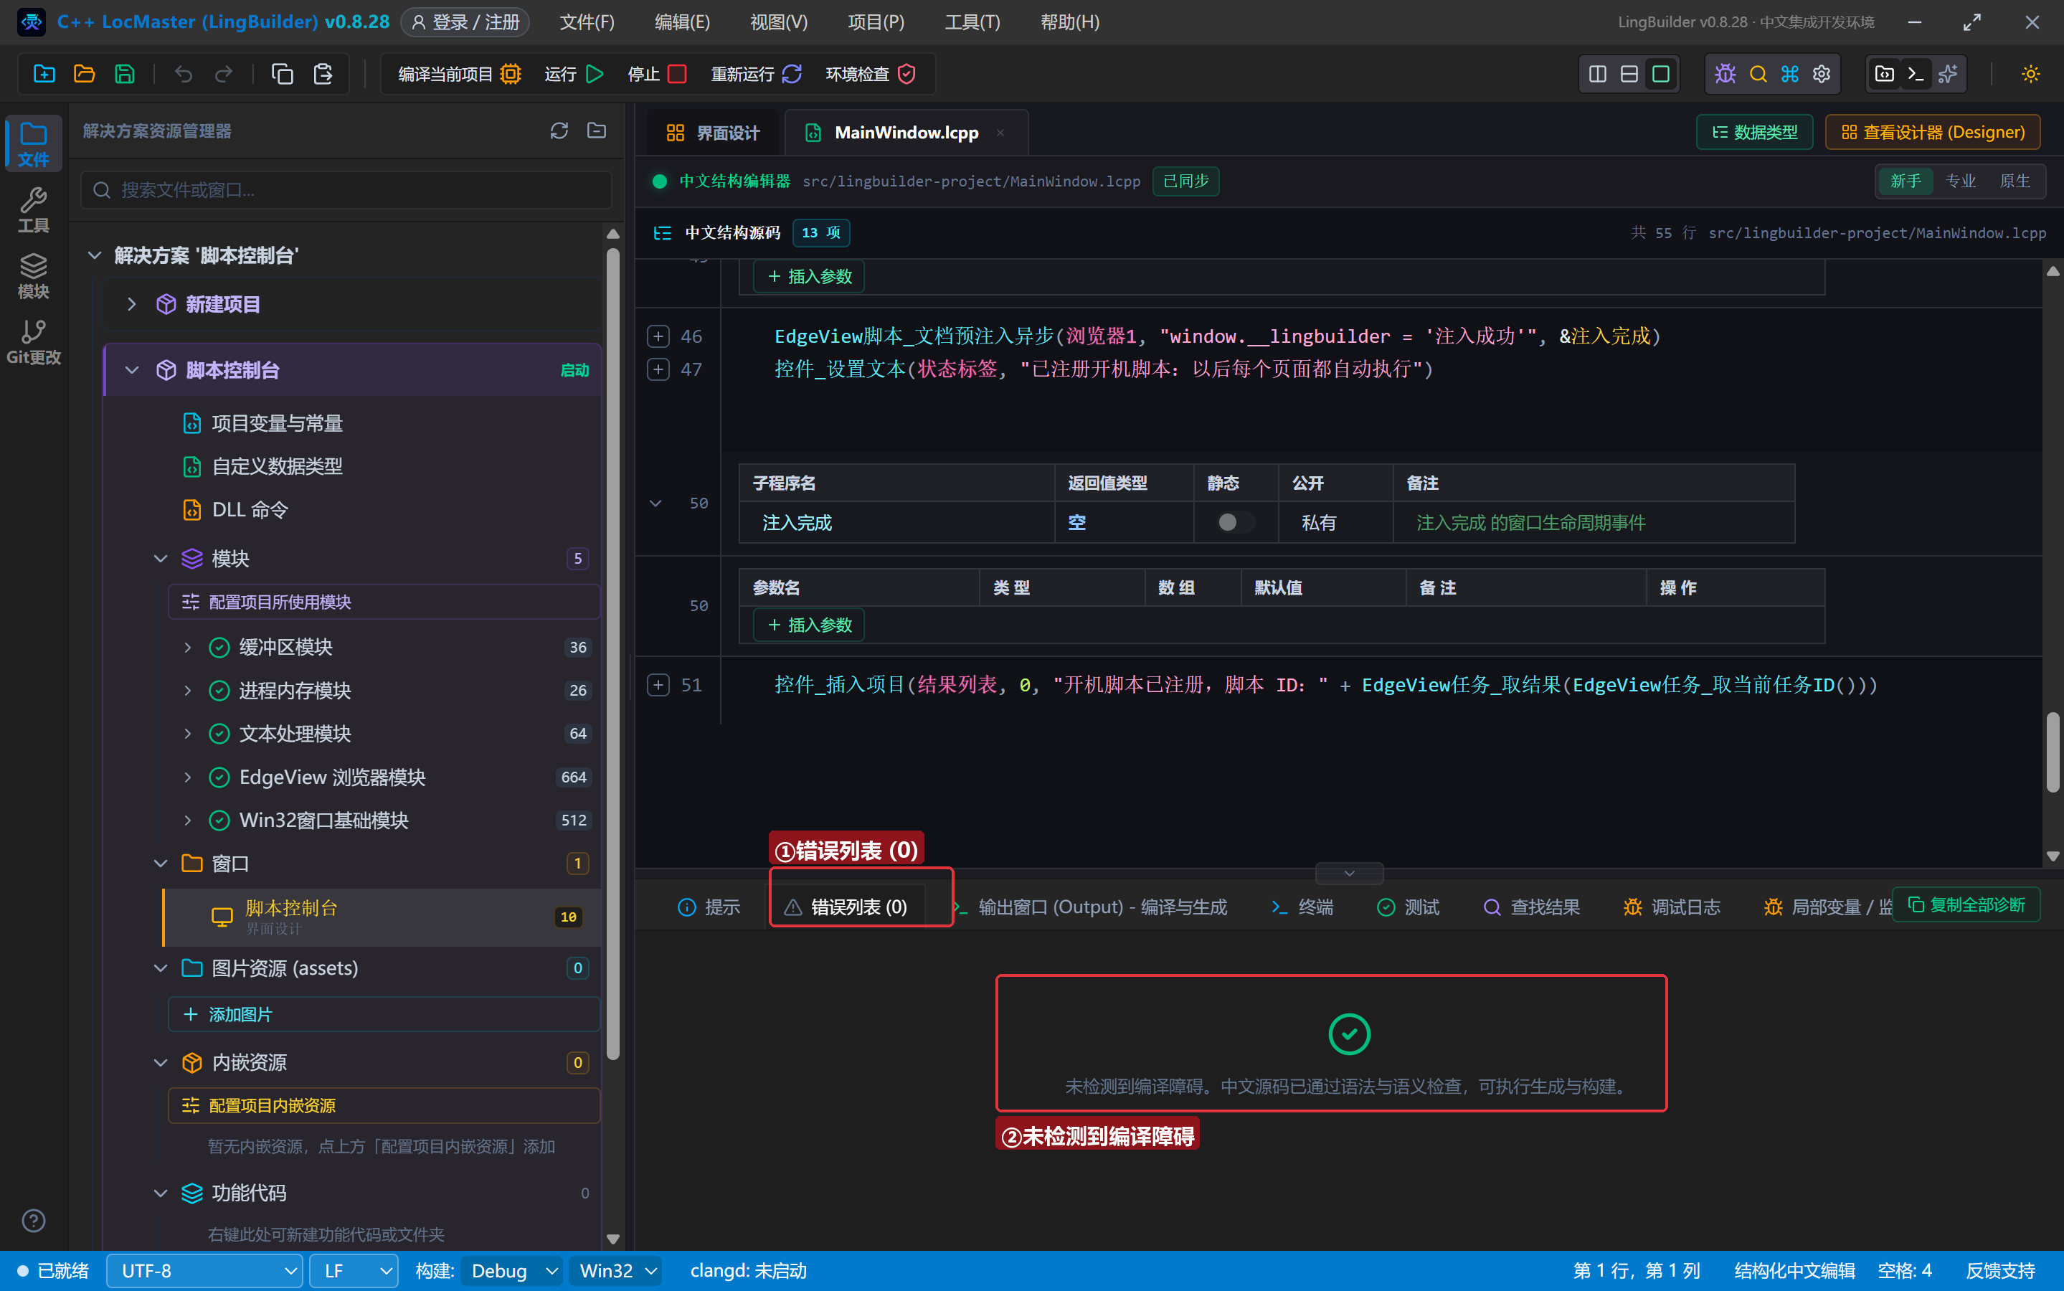Viewport: 2064px width, 1291px height.
Task: Open the UTF-8 encoding dropdown
Action: pyautogui.click(x=205, y=1270)
